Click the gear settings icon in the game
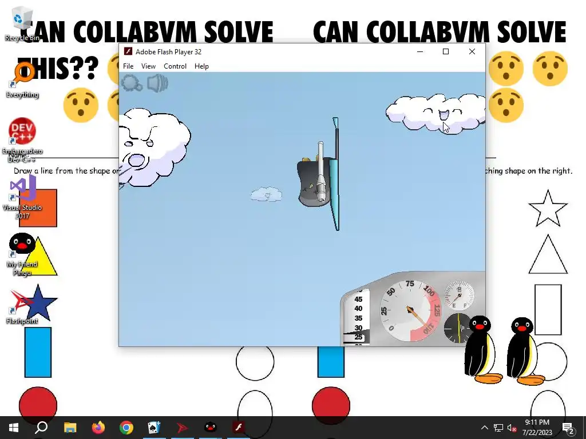Viewport: 586px width, 439px height. click(x=131, y=83)
